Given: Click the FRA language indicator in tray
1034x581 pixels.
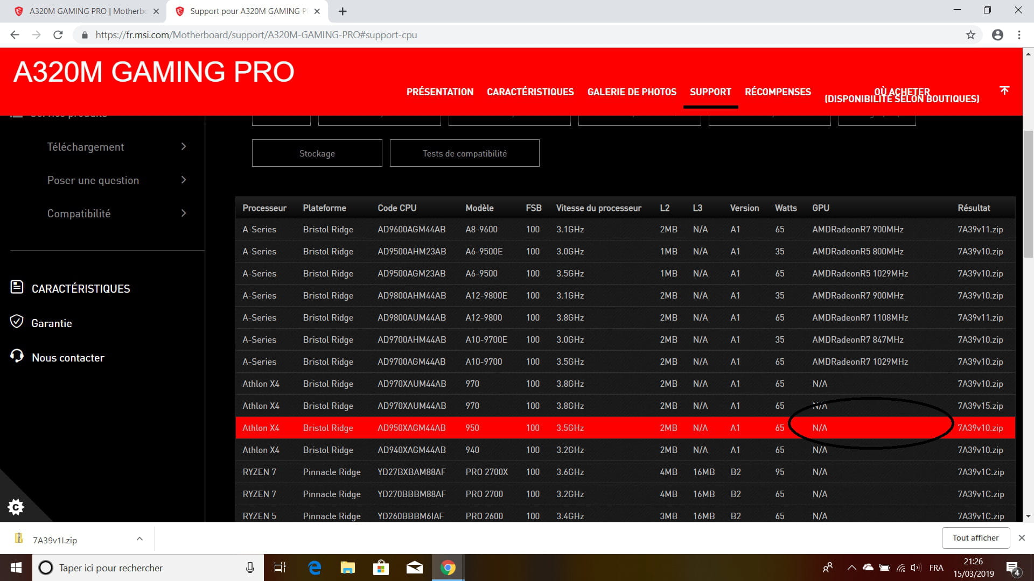Looking at the screenshot, I should tap(937, 568).
